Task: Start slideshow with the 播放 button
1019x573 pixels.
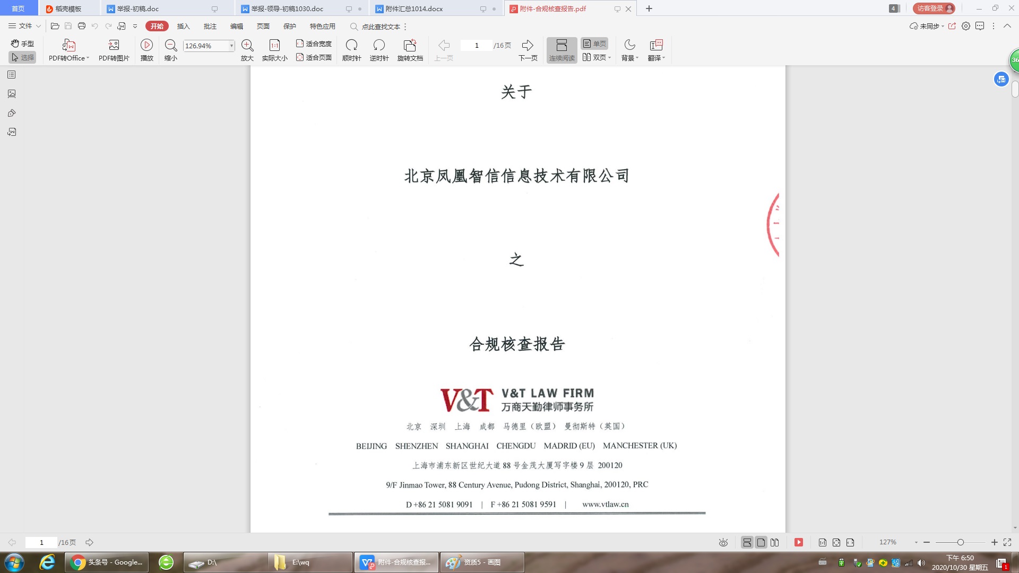Action: 147,50
